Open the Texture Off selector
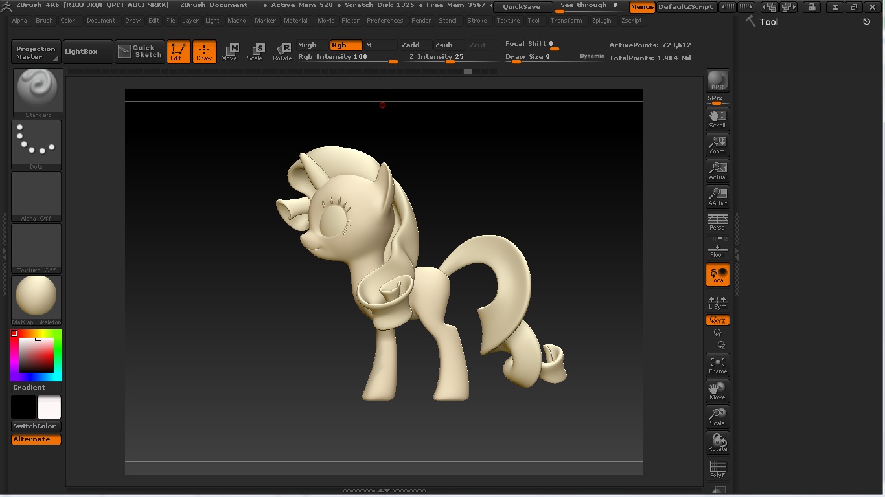The width and height of the screenshot is (885, 497). pyautogui.click(x=36, y=248)
